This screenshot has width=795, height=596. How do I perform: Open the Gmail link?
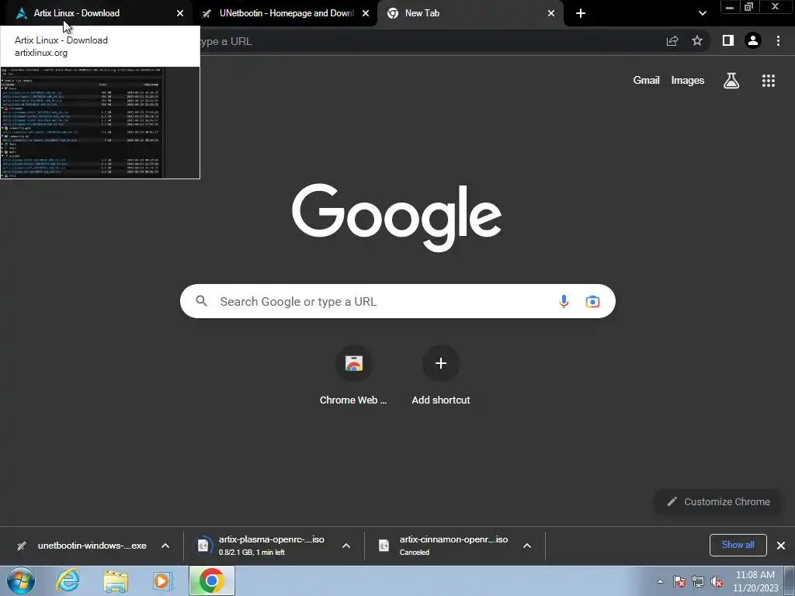[x=646, y=80]
